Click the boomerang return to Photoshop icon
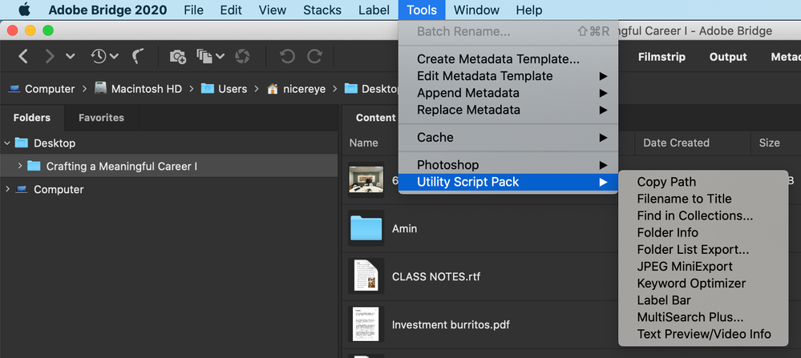The height and width of the screenshot is (358, 801). pos(137,56)
